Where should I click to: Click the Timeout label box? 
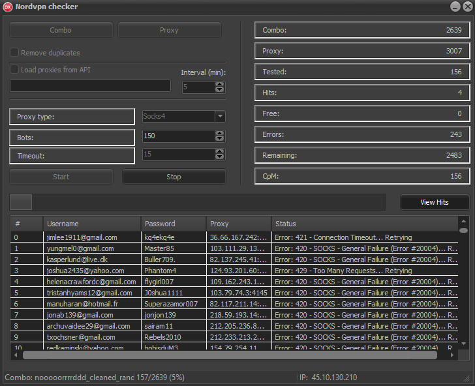tap(72, 156)
